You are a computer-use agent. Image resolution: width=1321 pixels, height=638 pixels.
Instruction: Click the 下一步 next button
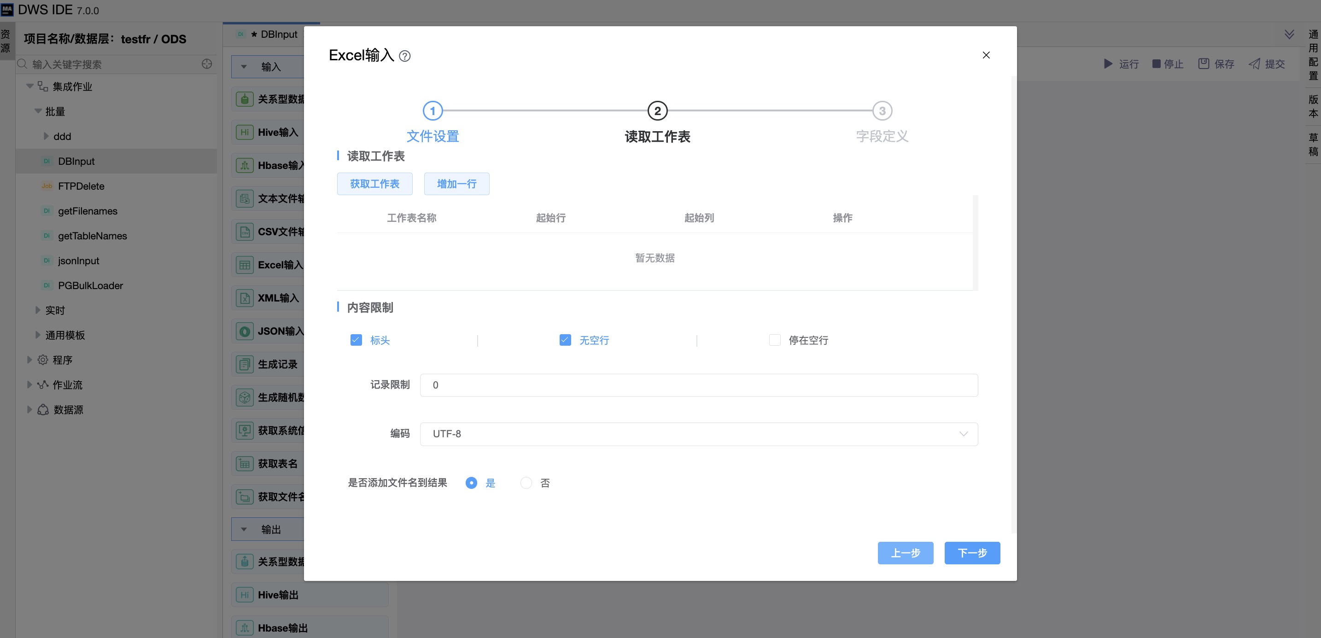(x=972, y=552)
